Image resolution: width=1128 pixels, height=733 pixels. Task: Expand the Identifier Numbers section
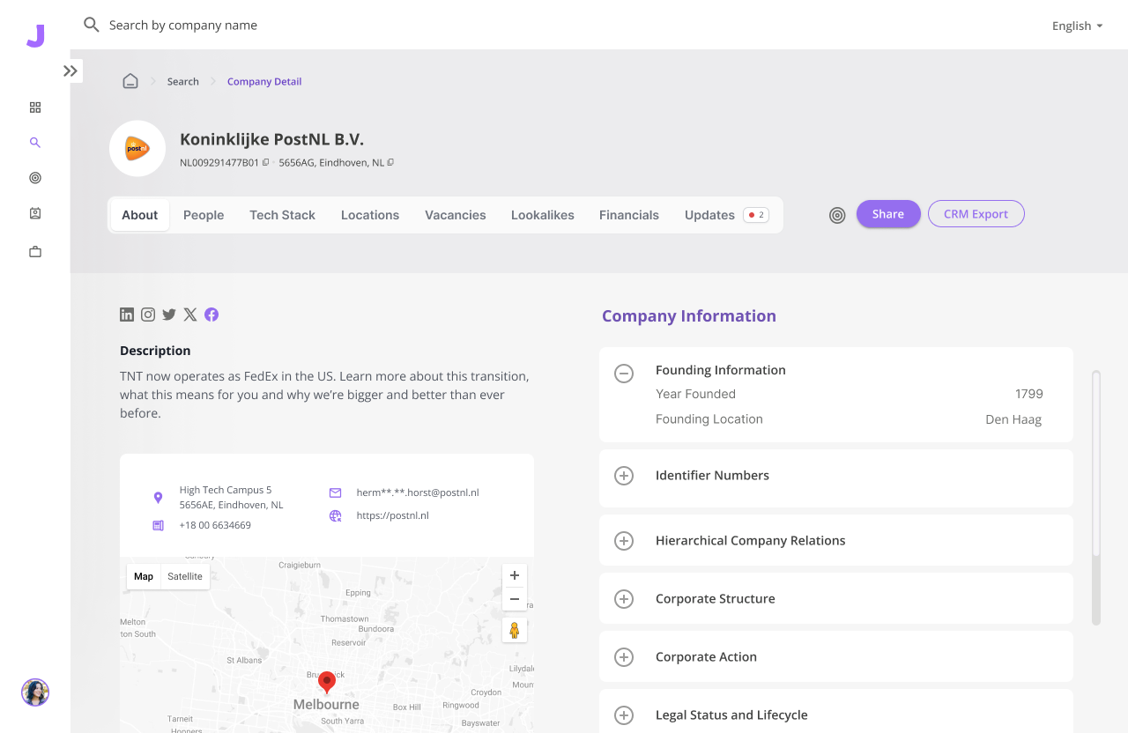pyautogui.click(x=624, y=476)
